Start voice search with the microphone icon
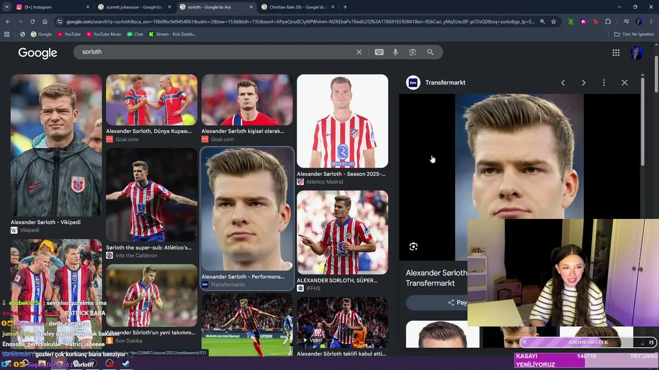This screenshot has width=659, height=370. [395, 52]
